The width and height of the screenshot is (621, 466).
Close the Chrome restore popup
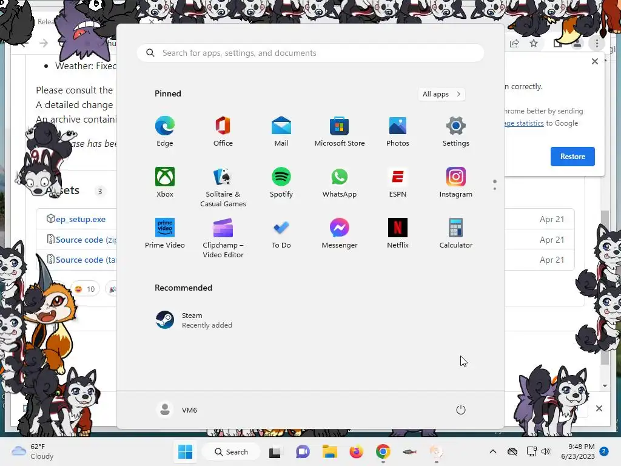(x=594, y=61)
